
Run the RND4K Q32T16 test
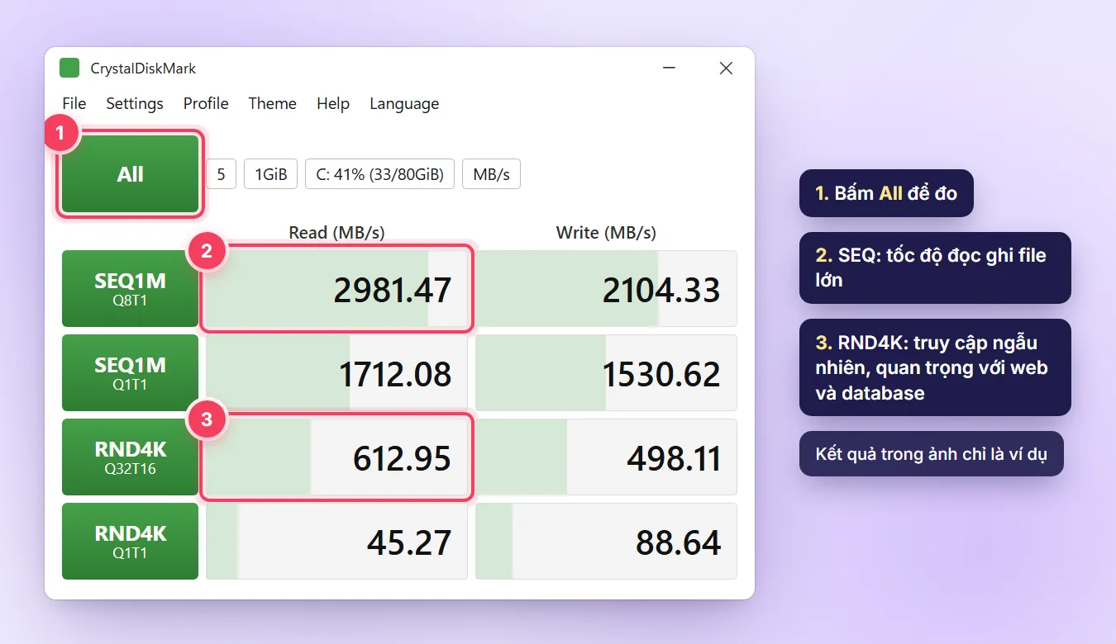point(131,457)
